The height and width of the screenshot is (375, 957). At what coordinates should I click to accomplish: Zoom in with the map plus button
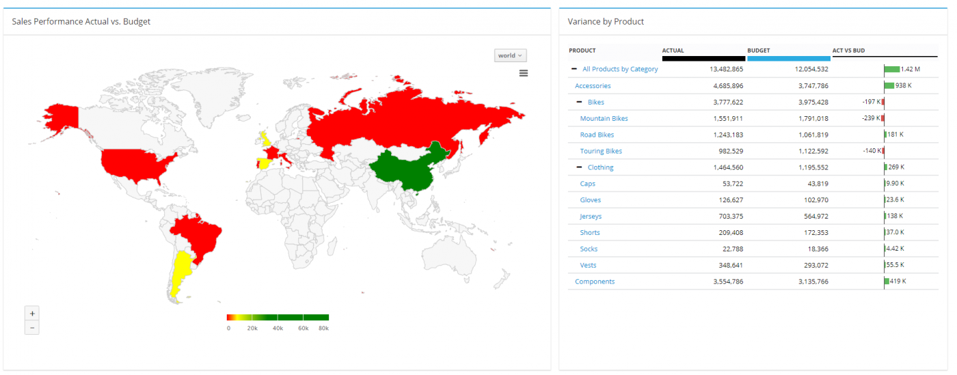[x=31, y=314]
